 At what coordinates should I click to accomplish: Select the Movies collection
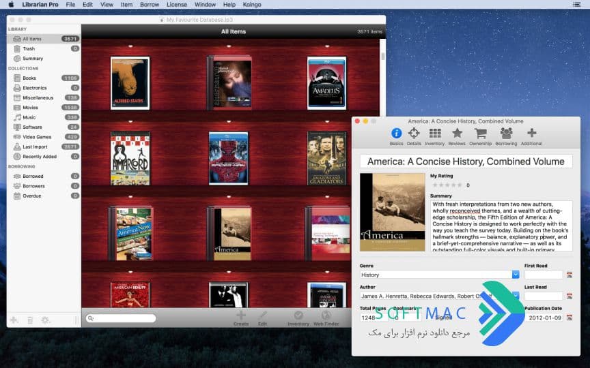click(x=44, y=108)
